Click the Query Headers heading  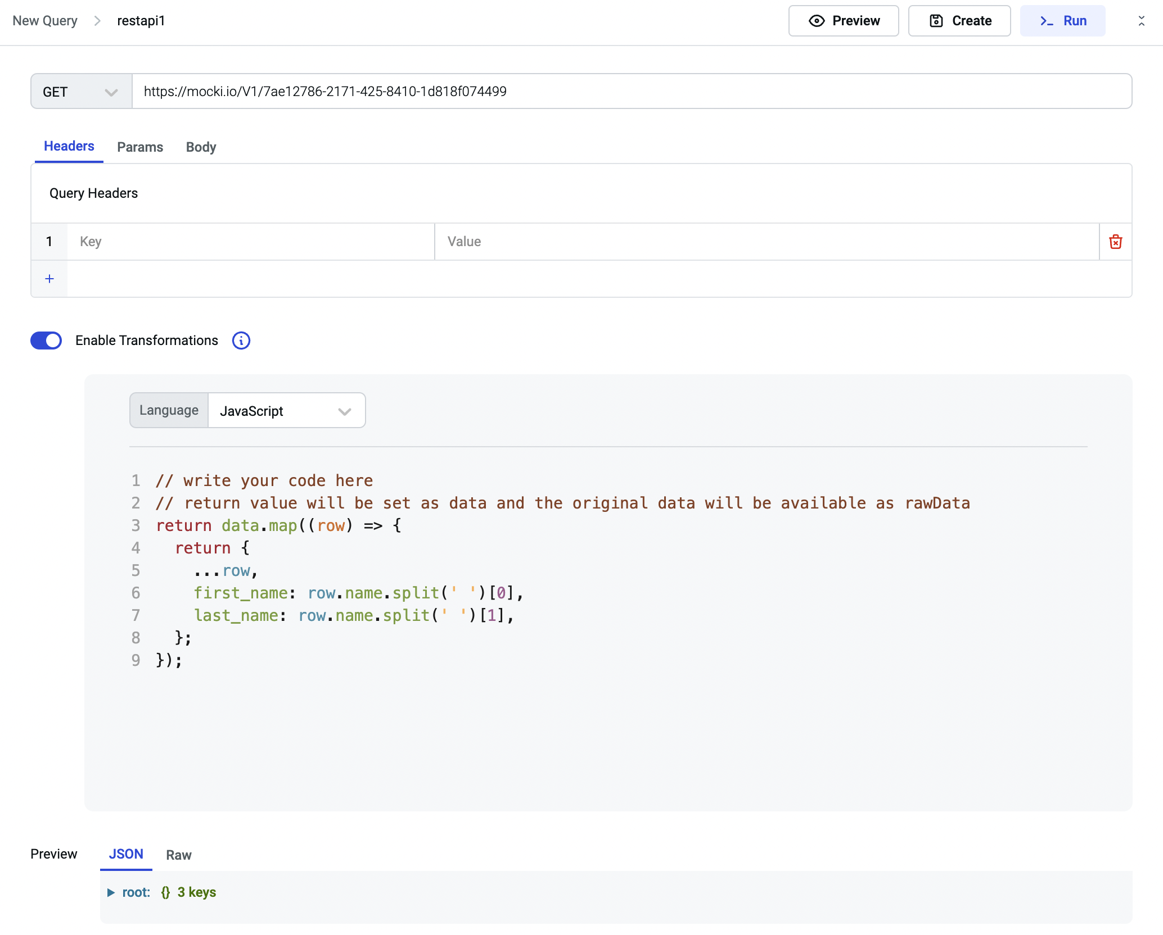94,193
